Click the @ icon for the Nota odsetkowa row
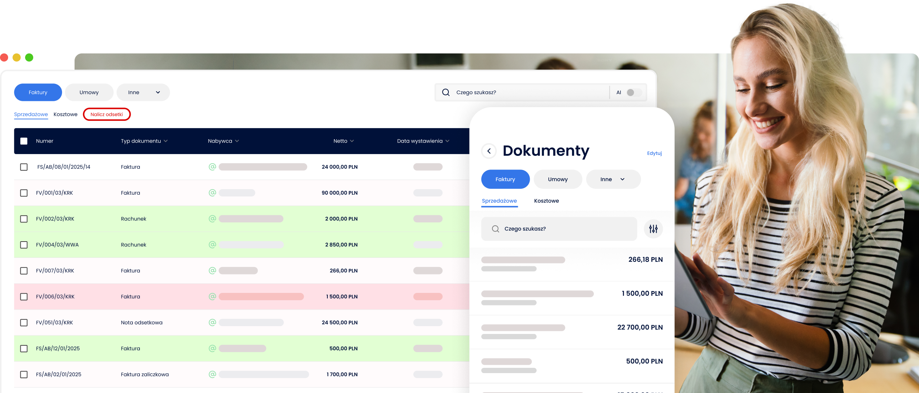Viewport: 919px width, 393px height. [212, 322]
